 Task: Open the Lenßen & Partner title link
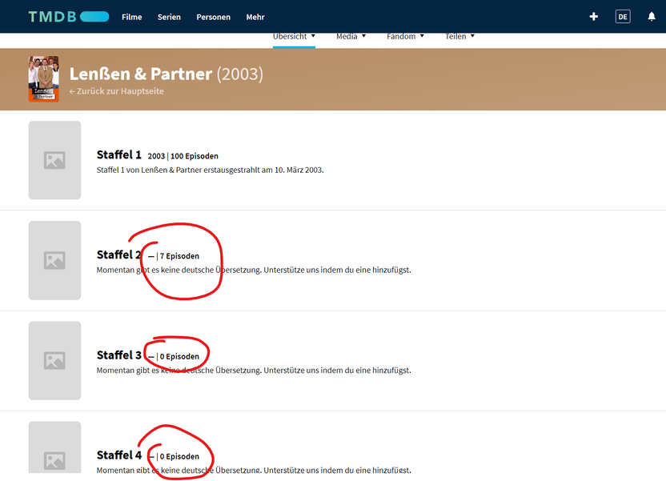141,74
